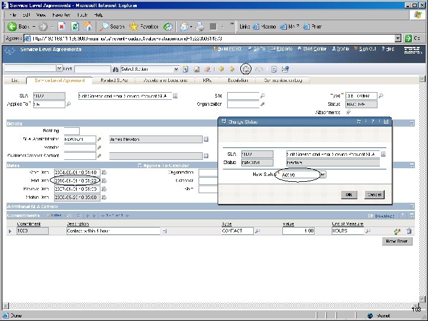Click Internet Explorer Refresh icon
This screenshot has height=321, width=428.
click(x=75, y=27)
